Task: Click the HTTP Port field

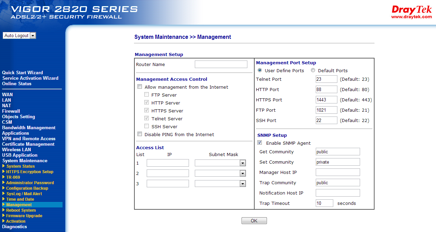Action: (326, 89)
